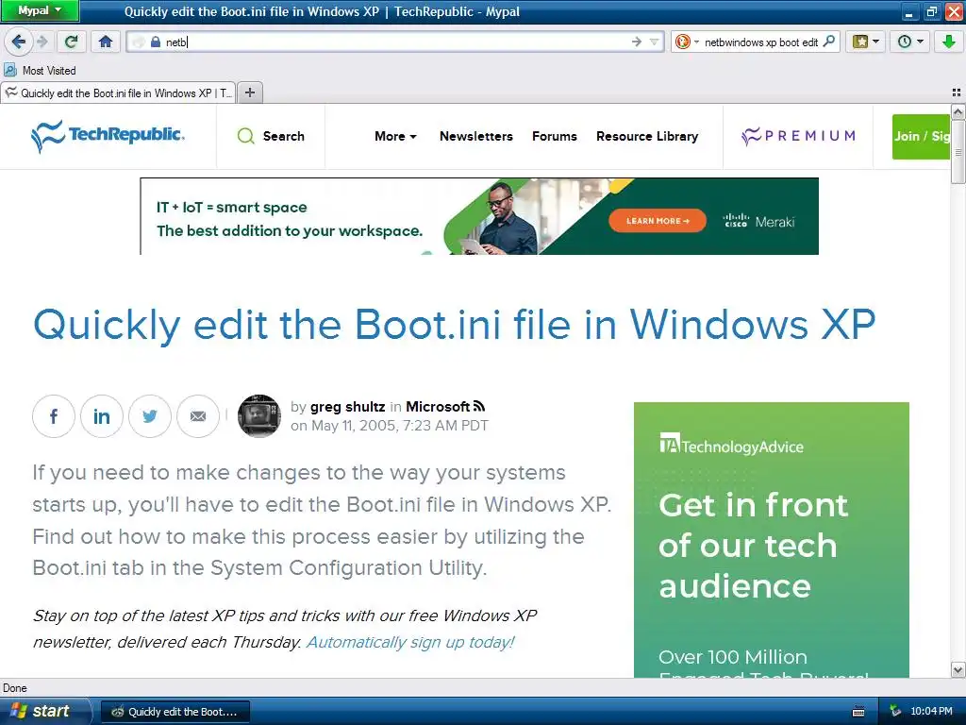Click the TechRepublic logo
The width and height of the screenshot is (966, 725).
(x=108, y=136)
